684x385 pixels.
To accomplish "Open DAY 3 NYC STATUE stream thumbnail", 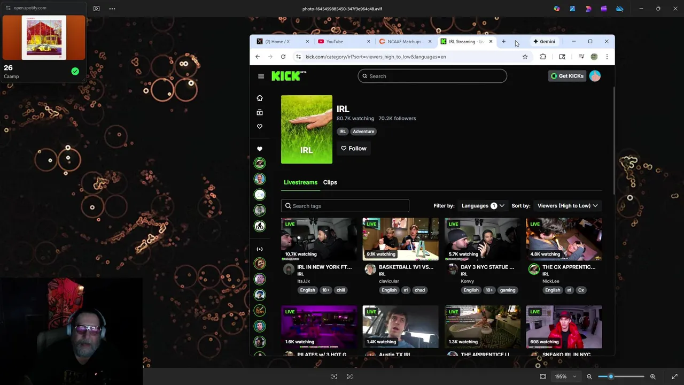I will click(483, 239).
